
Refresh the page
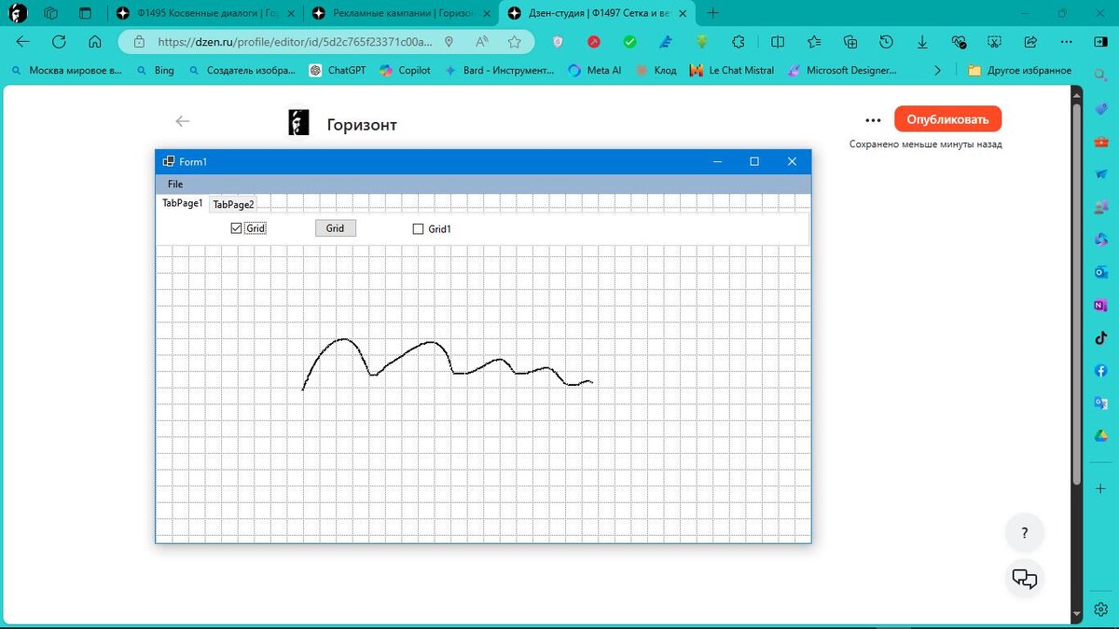[x=59, y=42]
